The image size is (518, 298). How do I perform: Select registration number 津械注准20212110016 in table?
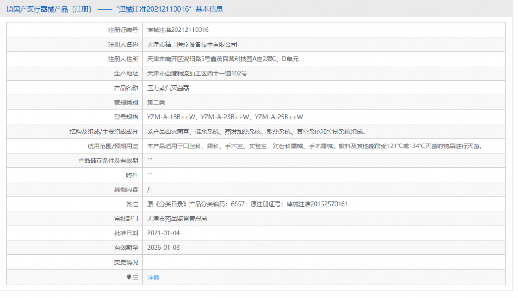[178, 30]
